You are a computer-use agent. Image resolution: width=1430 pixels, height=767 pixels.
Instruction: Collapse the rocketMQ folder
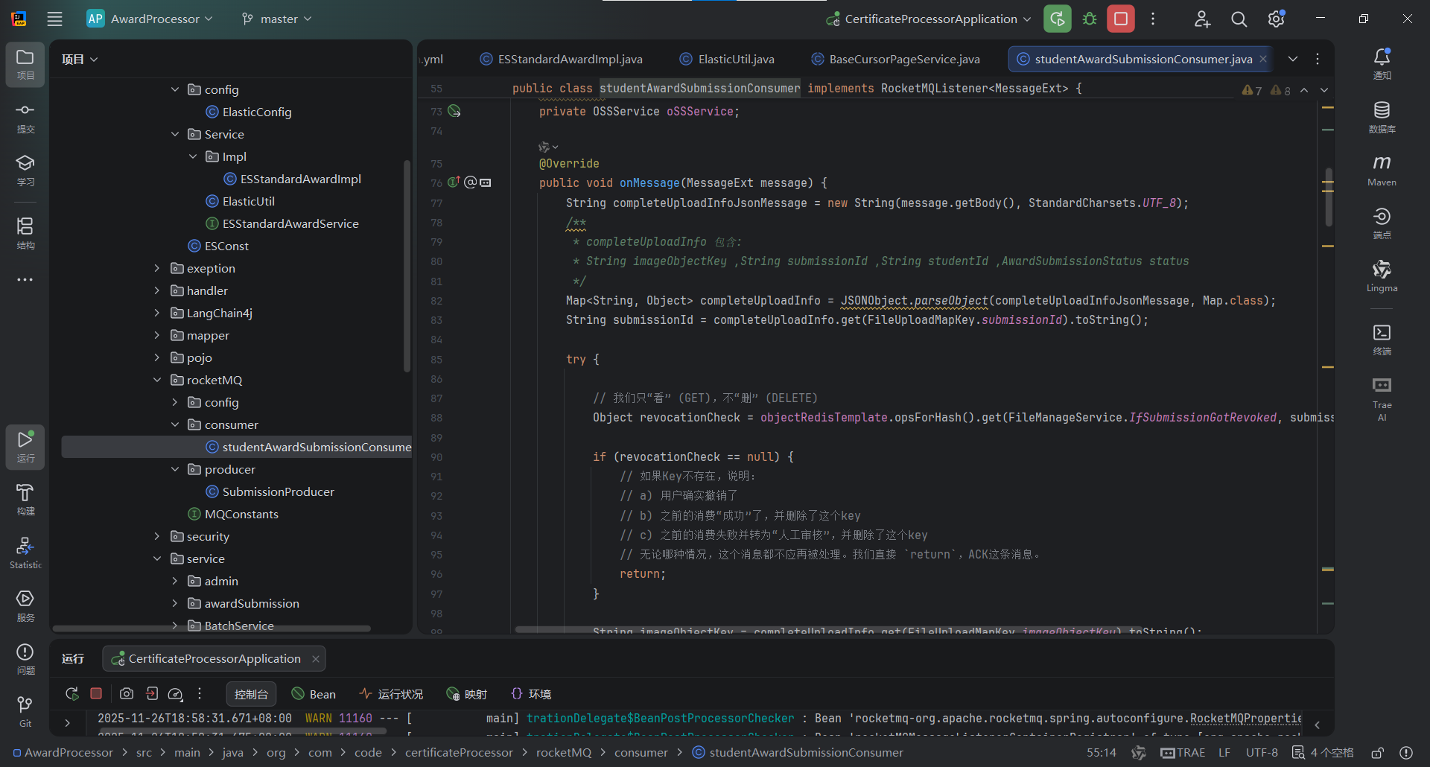[x=157, y=380]
